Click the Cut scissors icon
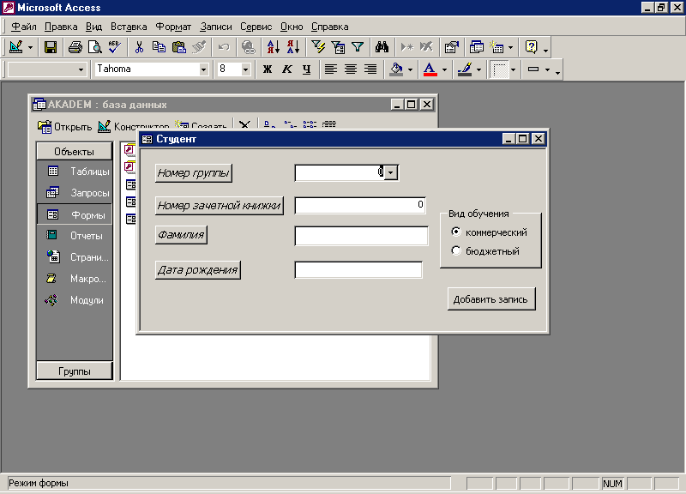This screenshot has width=686, height=494. [x=139, y=47]
